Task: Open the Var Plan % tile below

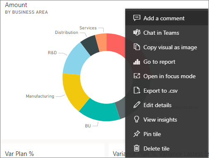Action: (19, 154)
